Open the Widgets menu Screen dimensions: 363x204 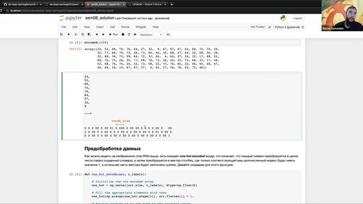(x=141, y=27)
